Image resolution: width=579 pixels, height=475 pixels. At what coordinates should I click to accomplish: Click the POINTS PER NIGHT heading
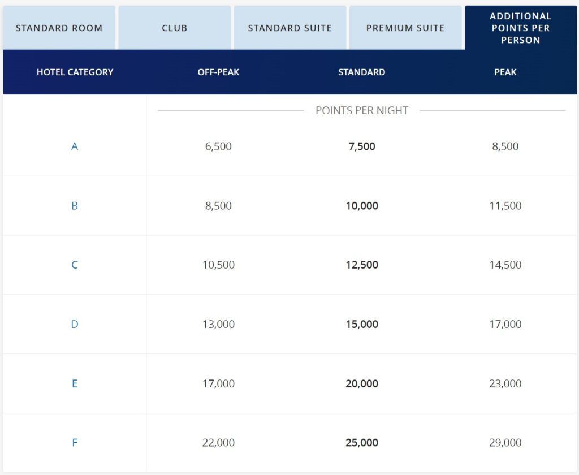point(362,110)
